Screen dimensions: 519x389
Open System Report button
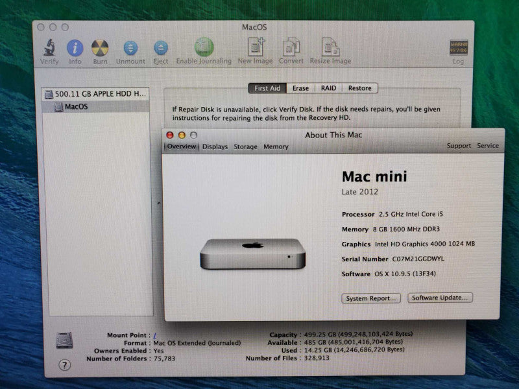point(371,298)
